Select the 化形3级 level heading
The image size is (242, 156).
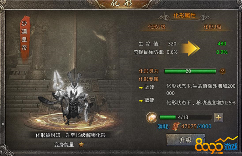(212, 27)
